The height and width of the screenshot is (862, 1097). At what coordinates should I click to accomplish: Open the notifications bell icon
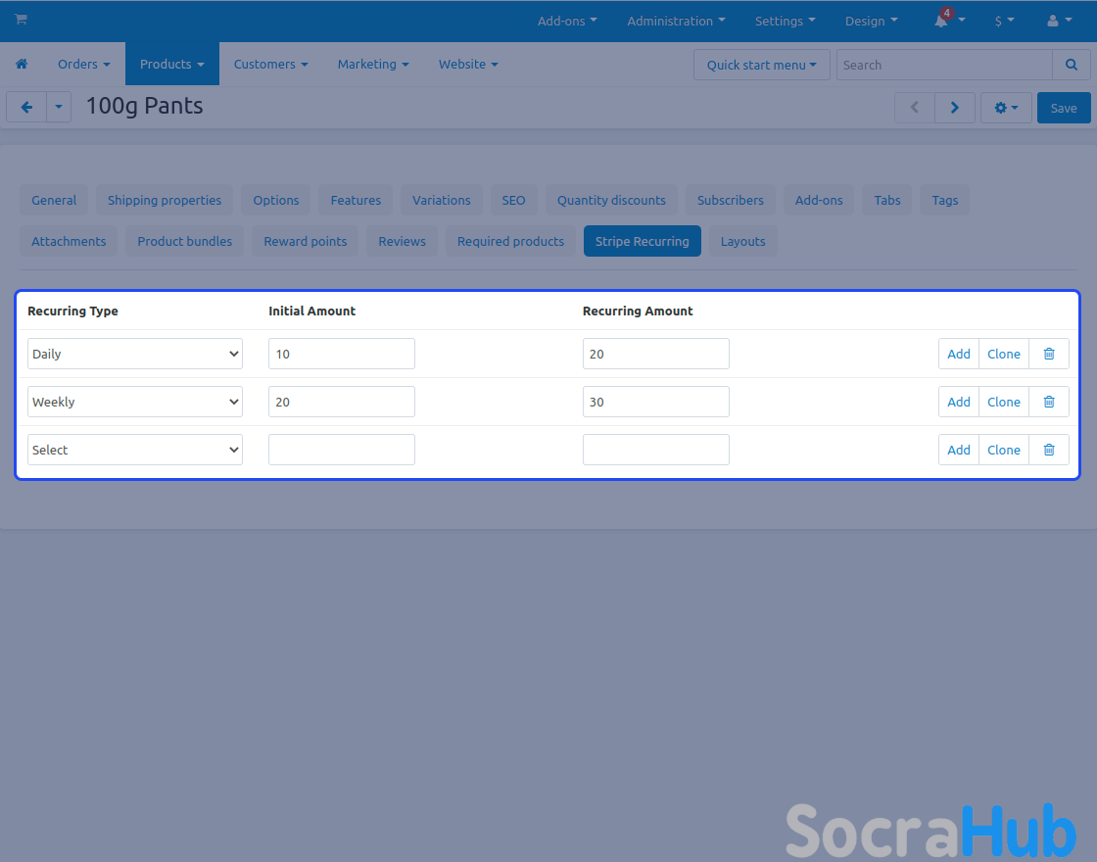[942, 21]
